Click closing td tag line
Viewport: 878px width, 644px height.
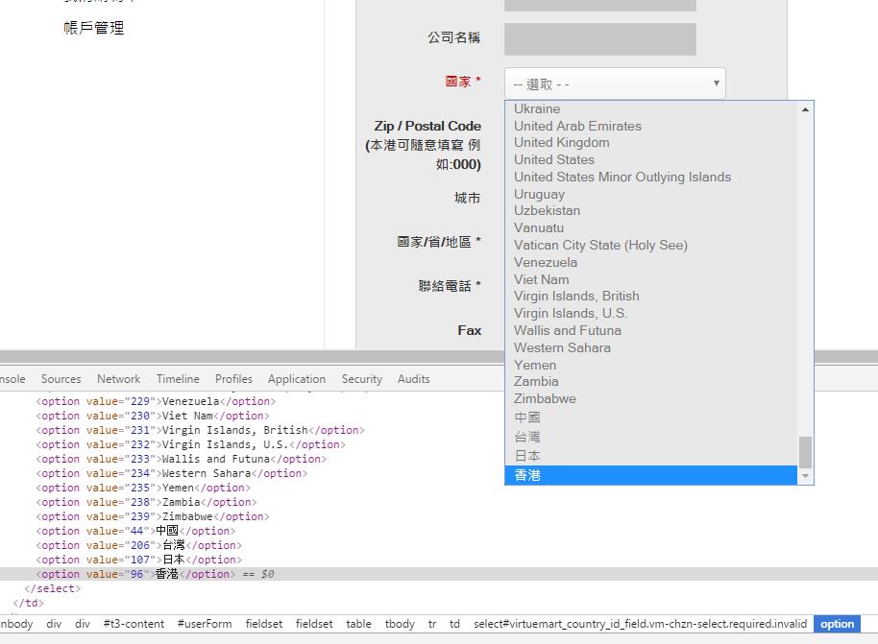(28, 603)
